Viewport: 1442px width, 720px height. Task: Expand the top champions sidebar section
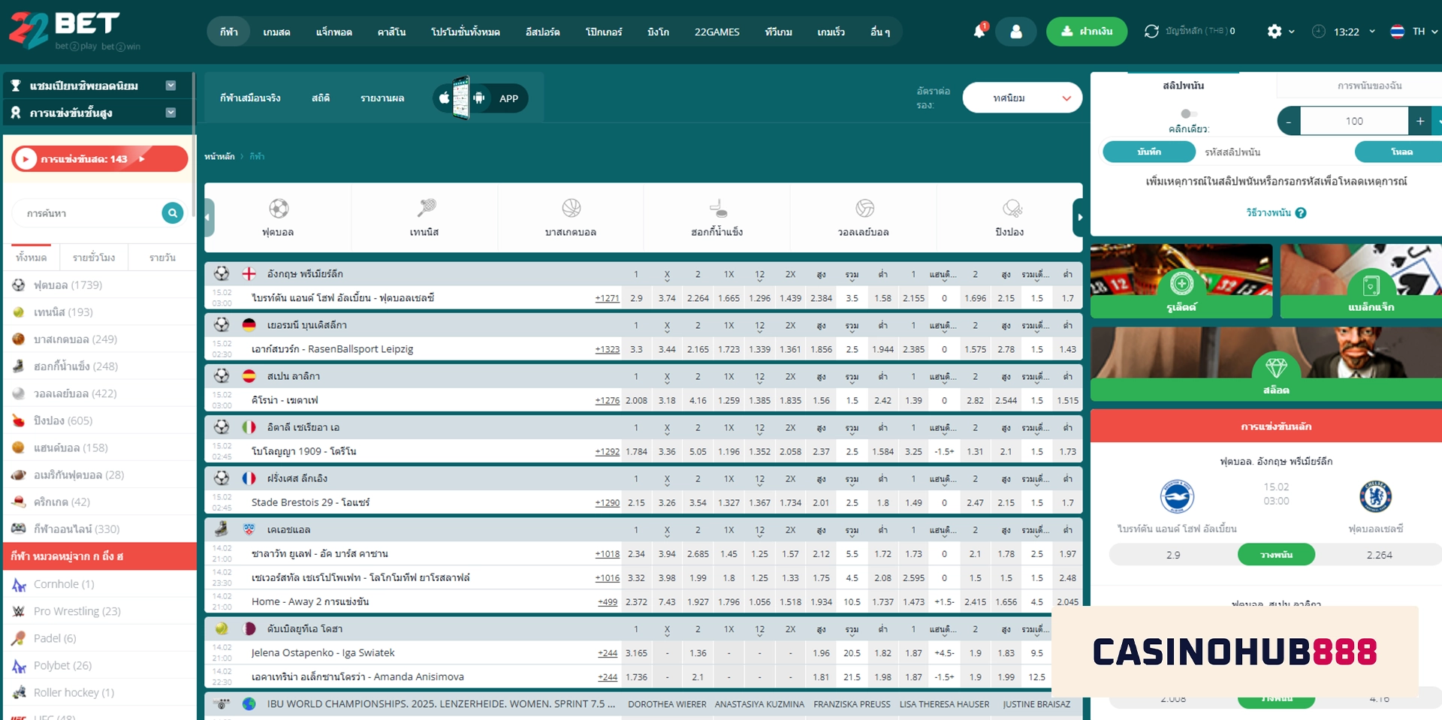98,86
